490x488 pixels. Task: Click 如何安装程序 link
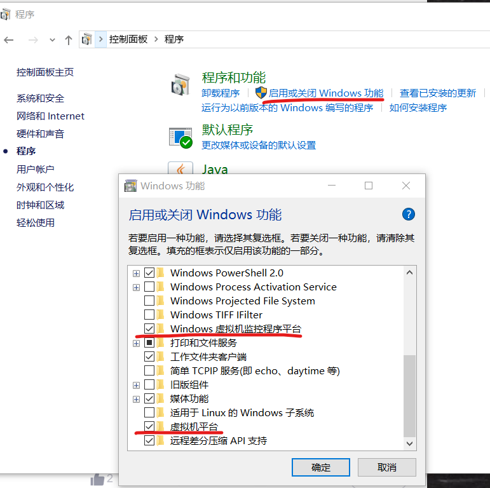coord(418,107)
